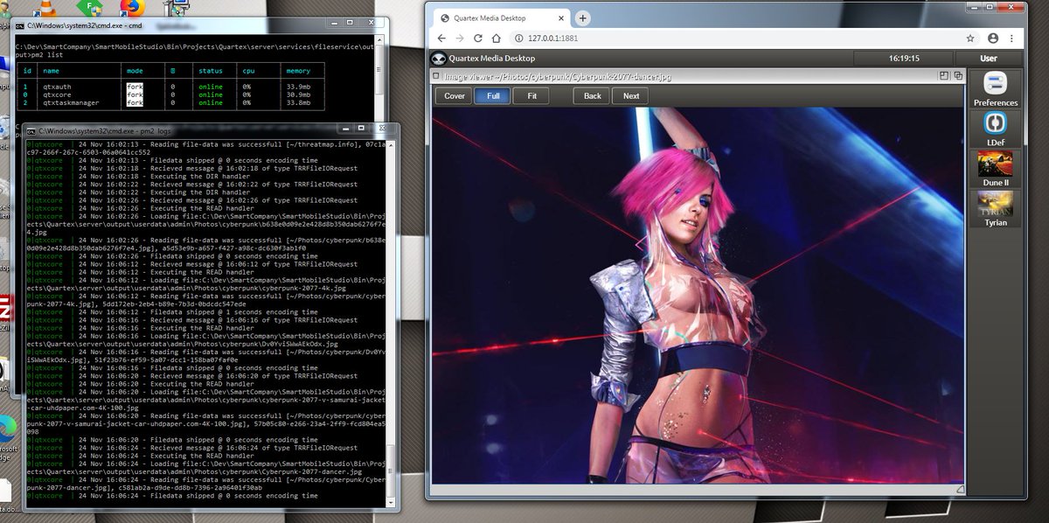The height and width of the screenshot is (523, 1049).
Task: Switch to the Quartex Media Desktop tab
Action: point(504,17)
